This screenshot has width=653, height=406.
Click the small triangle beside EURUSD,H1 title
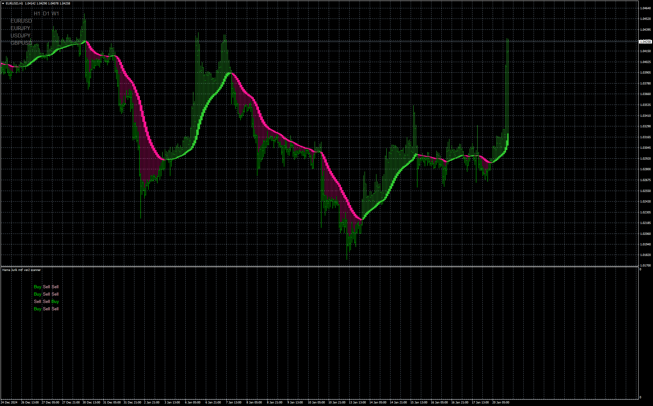tap(3, 4)
